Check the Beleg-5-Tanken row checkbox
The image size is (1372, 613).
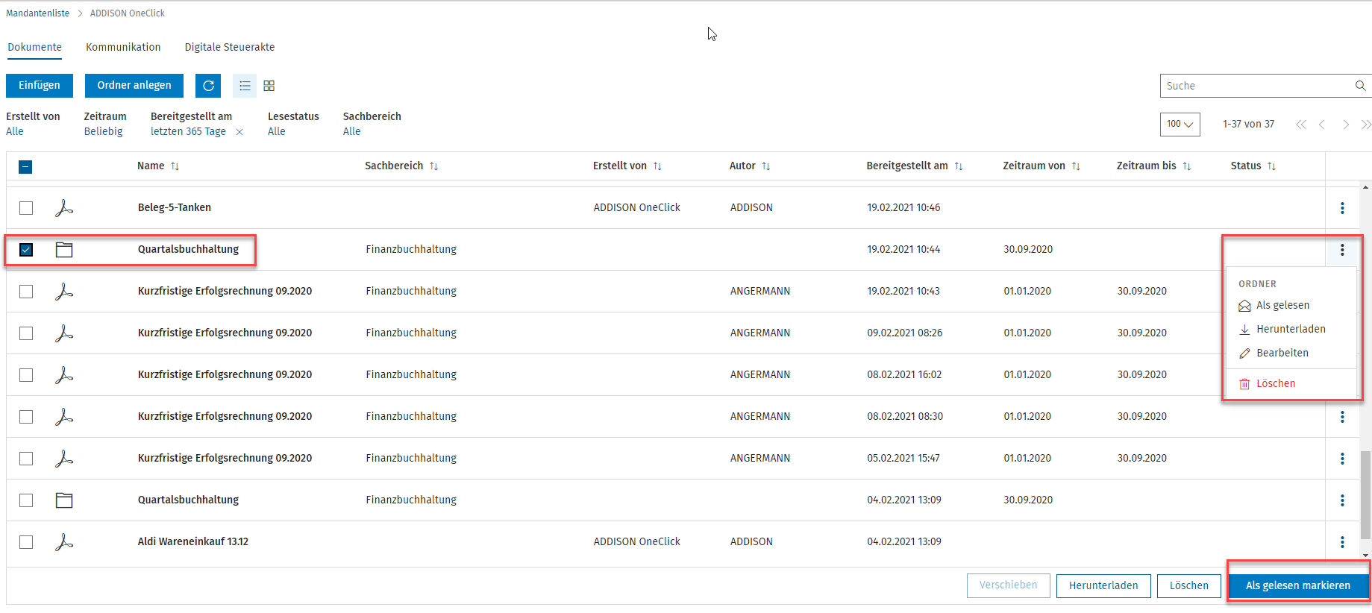tap(26, 208)
